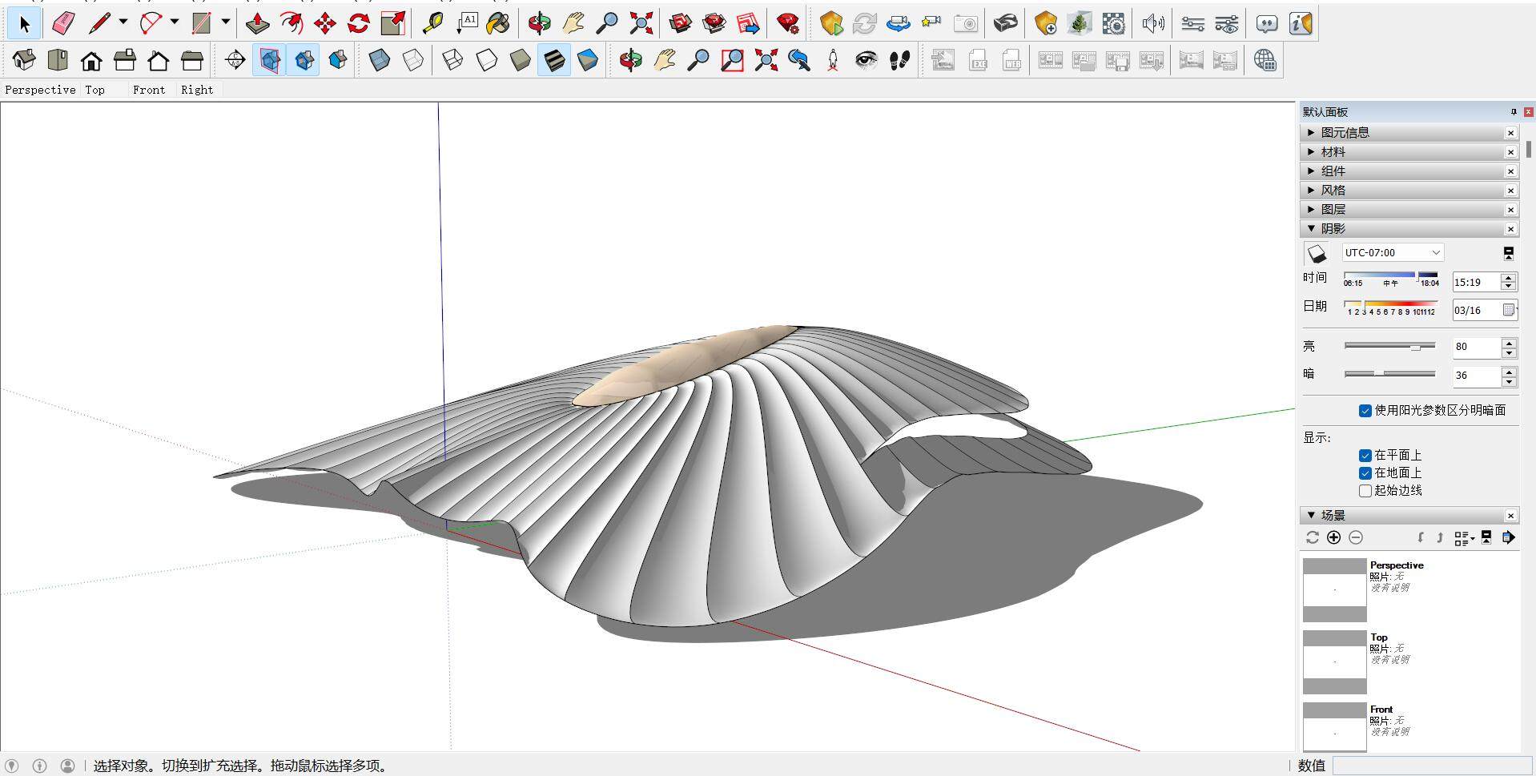Switch to Iso view icon
1536x776 pixels.
(x=24, y=60)
